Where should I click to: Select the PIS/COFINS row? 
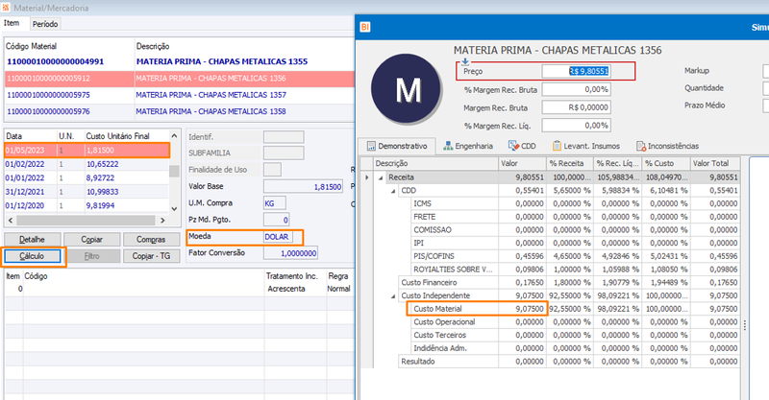pos(575,256)
